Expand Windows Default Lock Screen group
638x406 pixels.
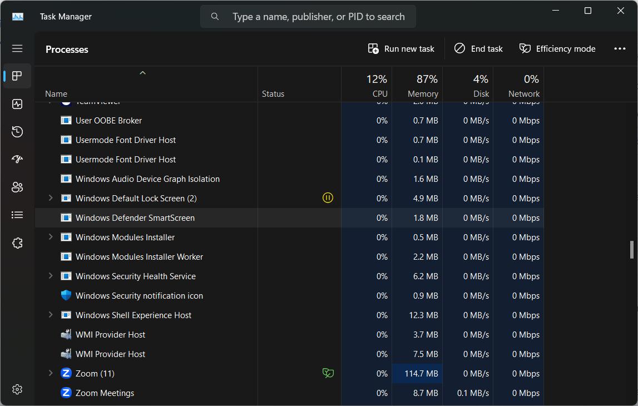(50, 198)
